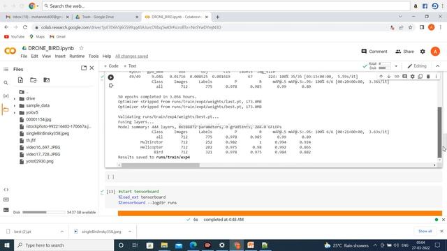
Task: Expand the sample_data folder
Action: 15,105
